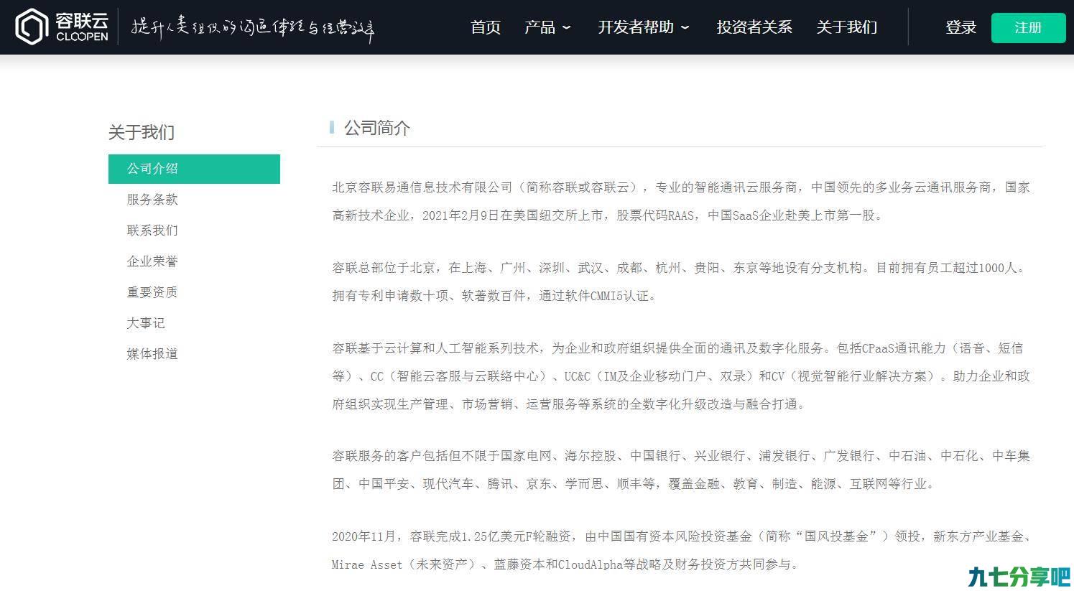Open 媒体报道 in the sidebar
Viewport: 1074px width, 591px height.
pos(152,354)
